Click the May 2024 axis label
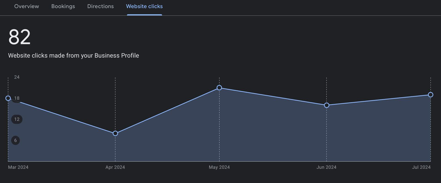This screenshot has height=183, width=441. (219, 167)
